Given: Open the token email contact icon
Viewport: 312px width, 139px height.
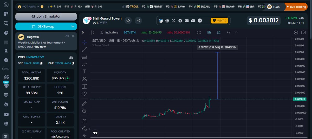Looking at the screenshot, I should 187,20.
